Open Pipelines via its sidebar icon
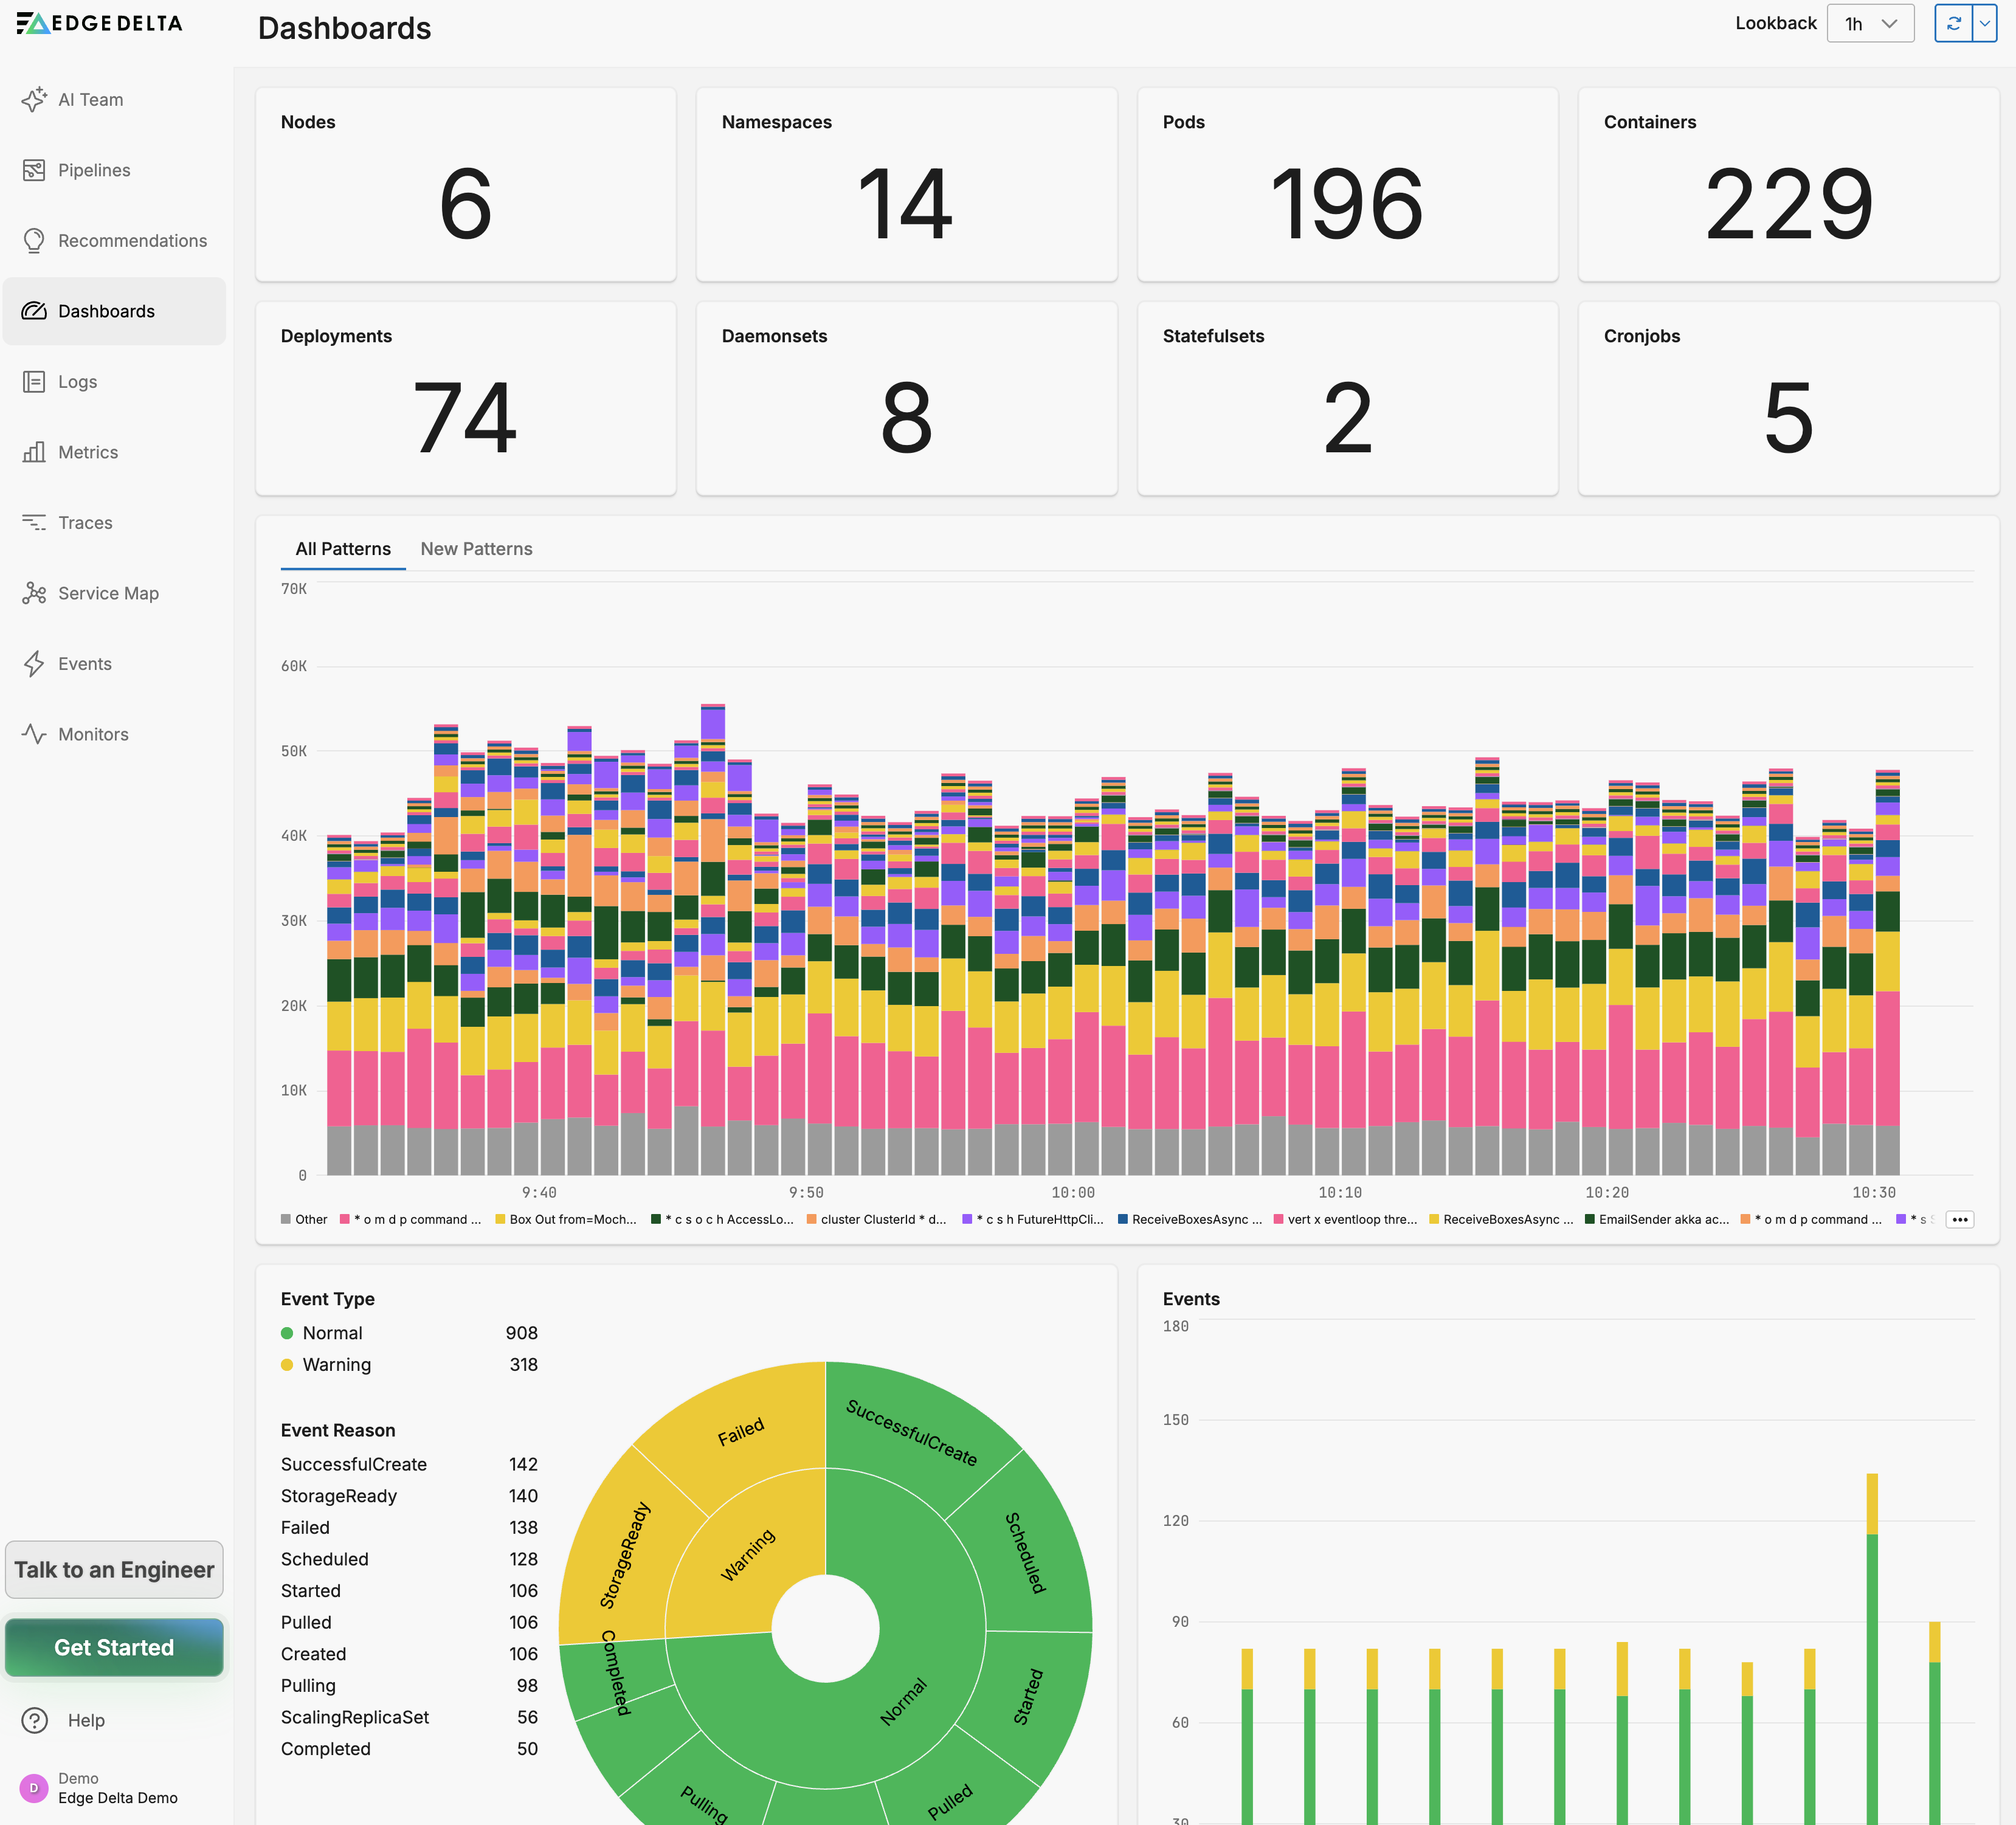 (34, 170)
